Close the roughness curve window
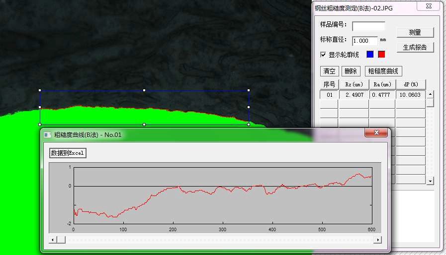This screenshot has width=446, height=255. [x=376, y=133]
